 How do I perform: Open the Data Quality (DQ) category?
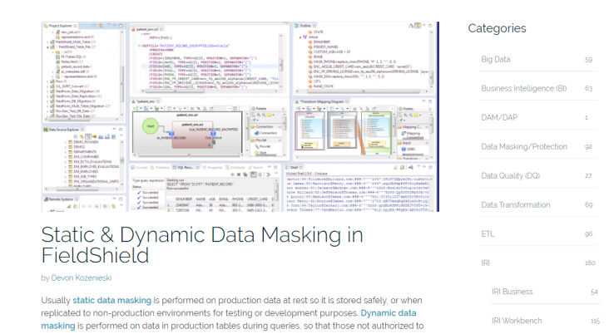coord(510,176)
